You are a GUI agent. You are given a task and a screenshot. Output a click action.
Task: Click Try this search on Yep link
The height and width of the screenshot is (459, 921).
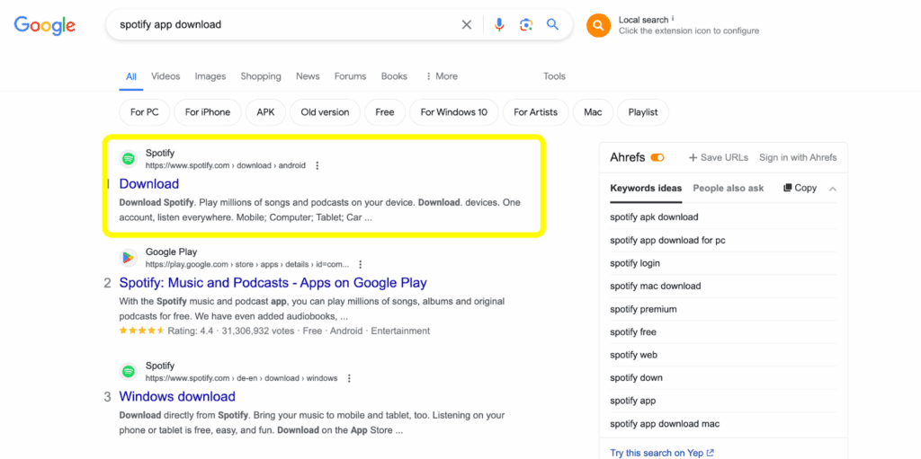[x=662, y=453]
